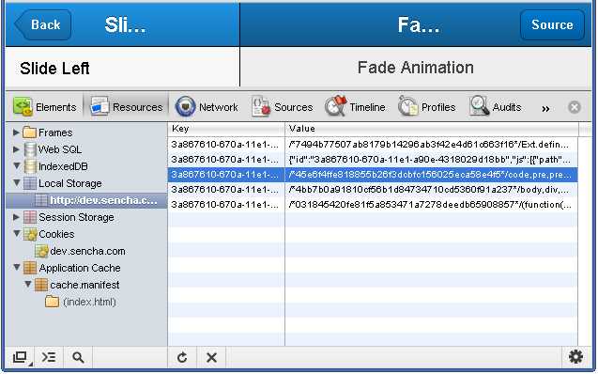
Task: Click the dock/undock window icon
Action: pyautogui.click(x=21, y=357)
